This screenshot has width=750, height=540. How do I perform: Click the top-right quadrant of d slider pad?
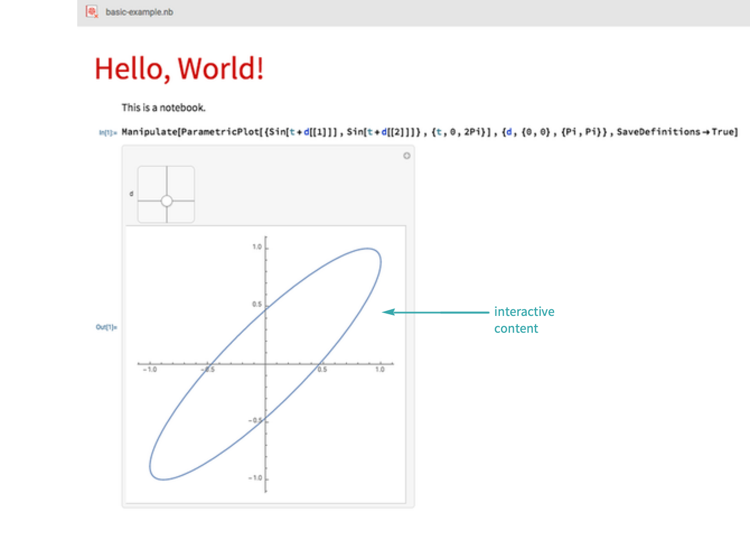tap(181, 183)
